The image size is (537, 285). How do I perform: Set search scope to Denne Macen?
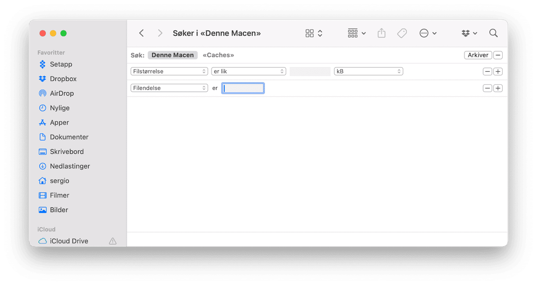[173, 55]
